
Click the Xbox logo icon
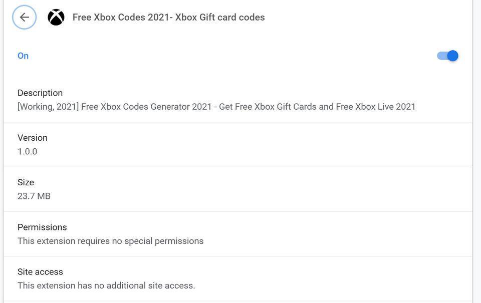tap(56, 18)
